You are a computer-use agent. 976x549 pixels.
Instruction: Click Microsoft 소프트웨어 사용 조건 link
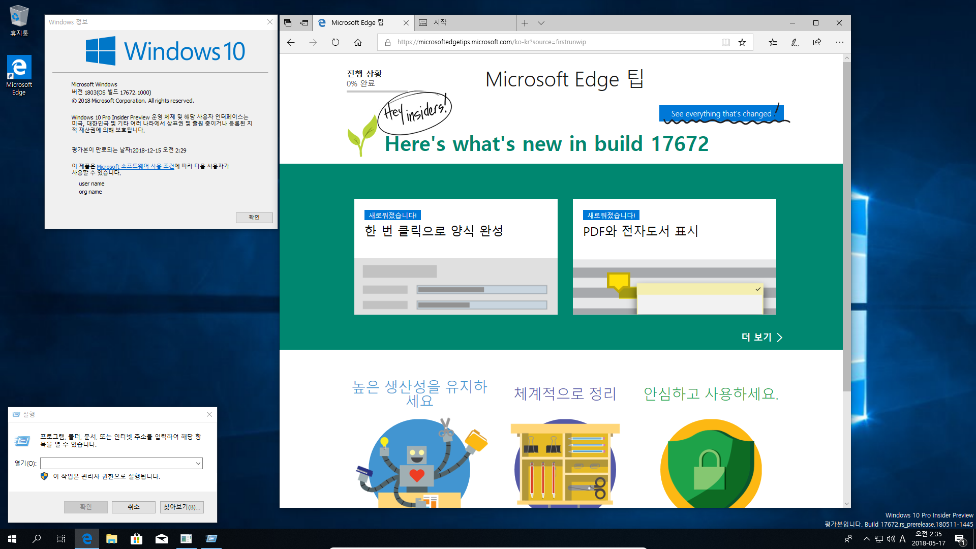pyautogui.click(x=135, y=166)
